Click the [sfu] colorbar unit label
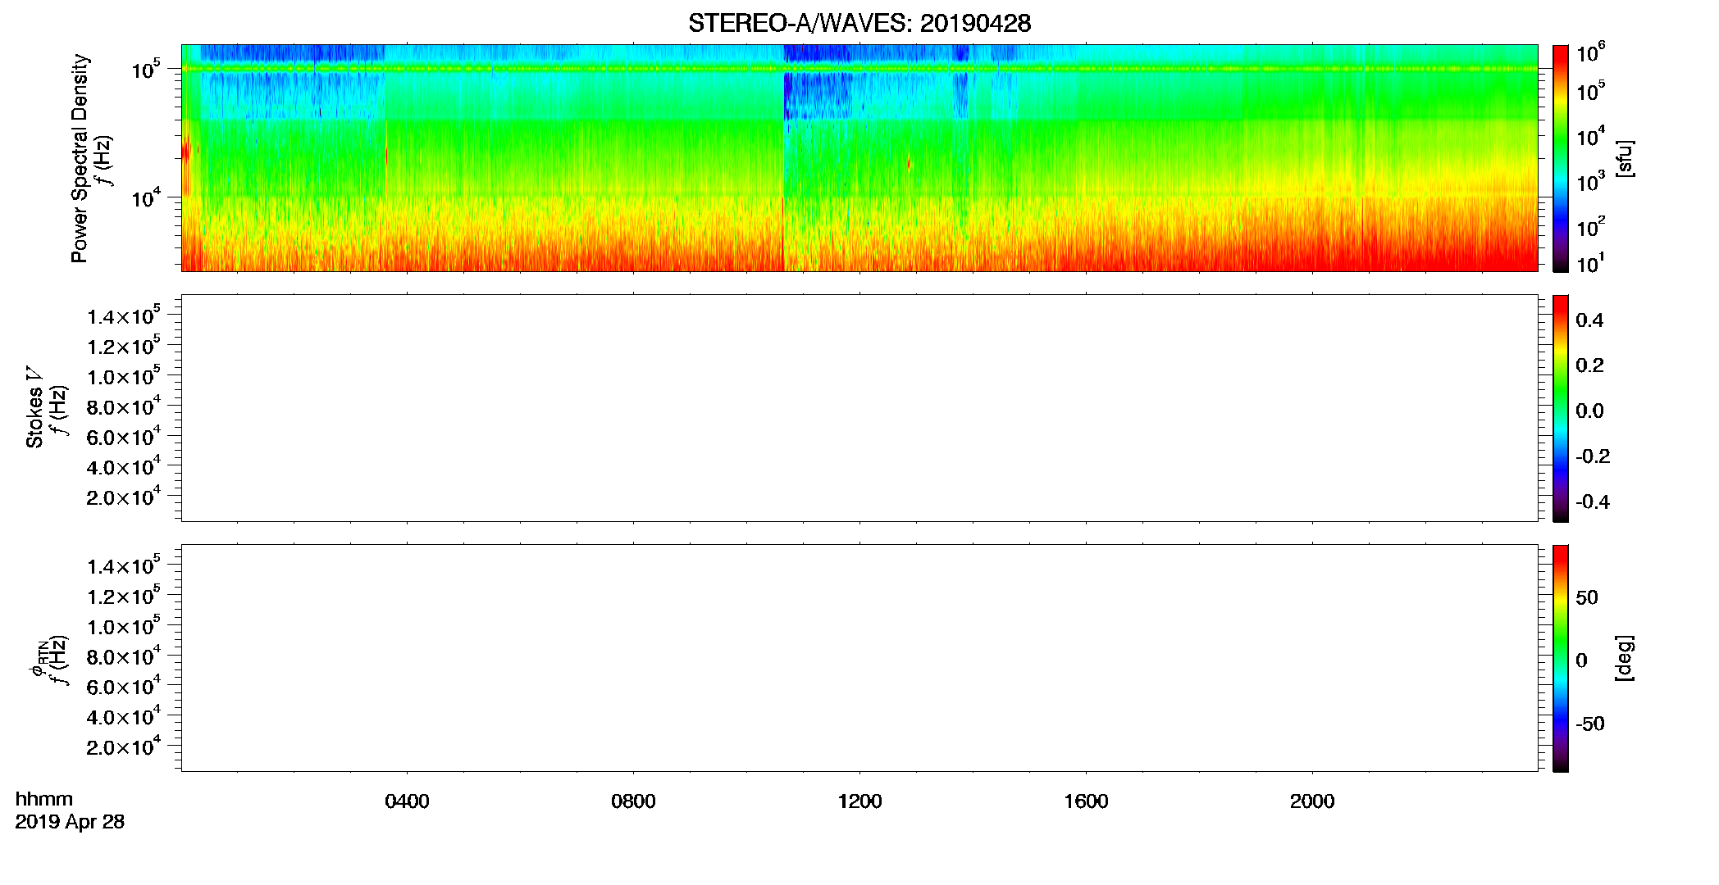The image size is (1719, 885). pyautogui.click(x=1625, y=158)
